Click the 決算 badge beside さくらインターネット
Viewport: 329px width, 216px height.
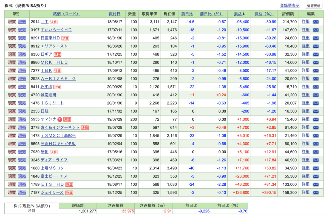point(85,128)
